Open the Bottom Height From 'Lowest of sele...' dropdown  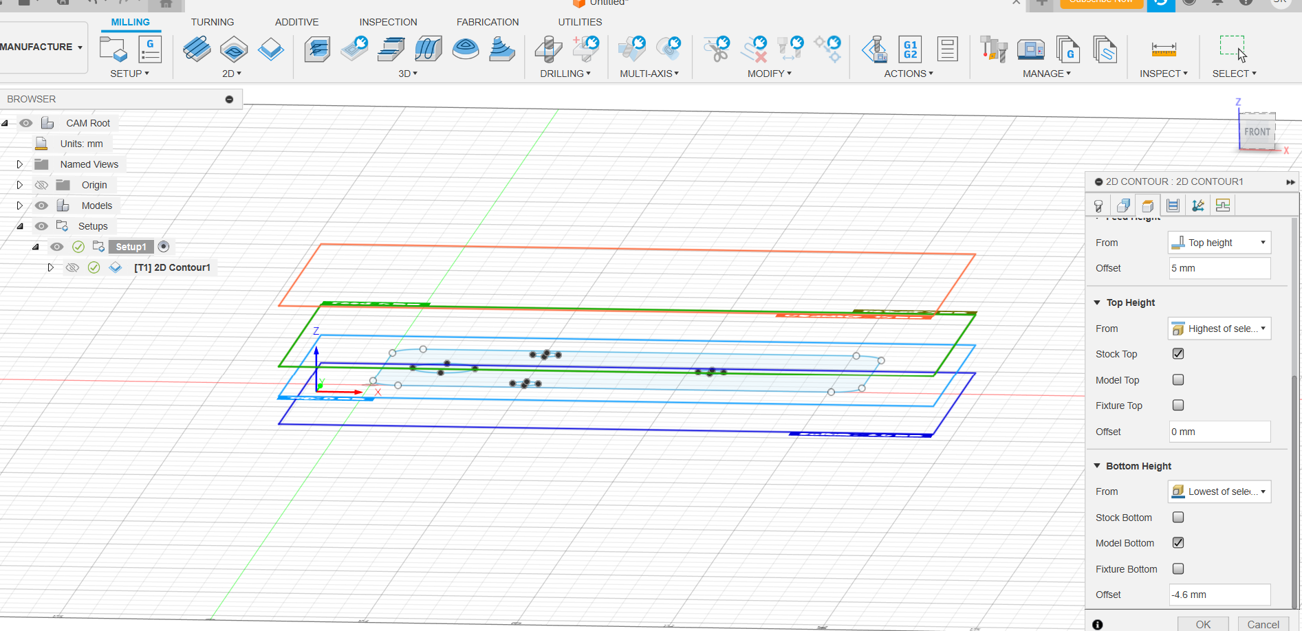[x=1219, y=491]
